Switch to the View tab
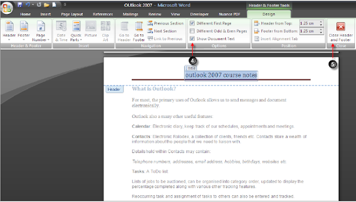 point(175,14)
